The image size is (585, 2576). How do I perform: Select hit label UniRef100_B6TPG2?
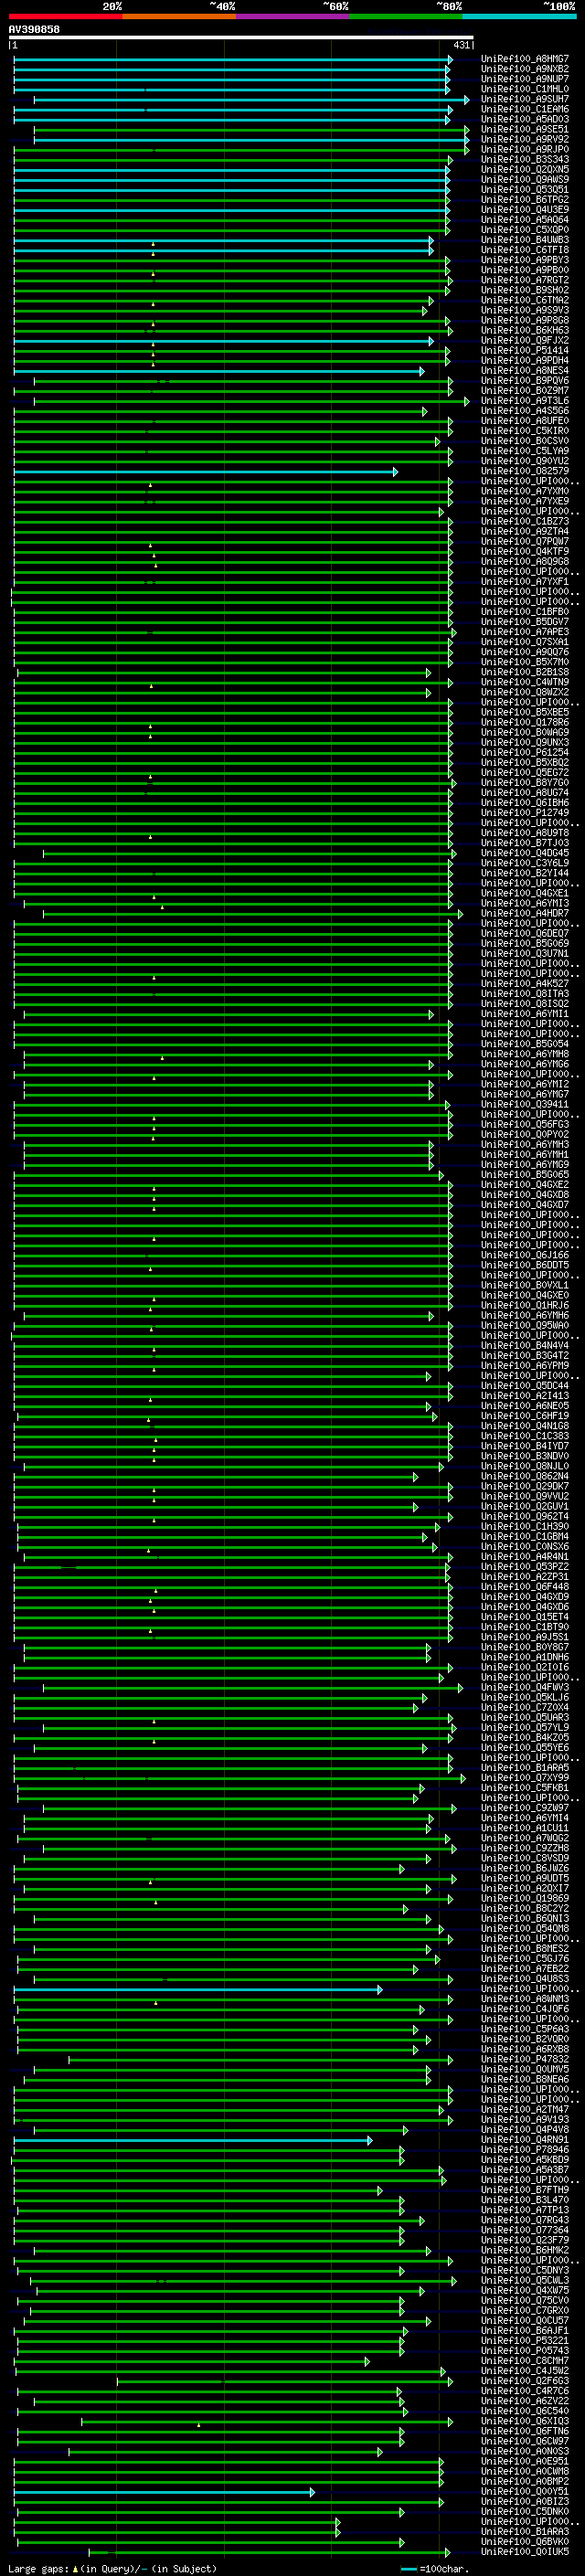(x=524, y=200)
